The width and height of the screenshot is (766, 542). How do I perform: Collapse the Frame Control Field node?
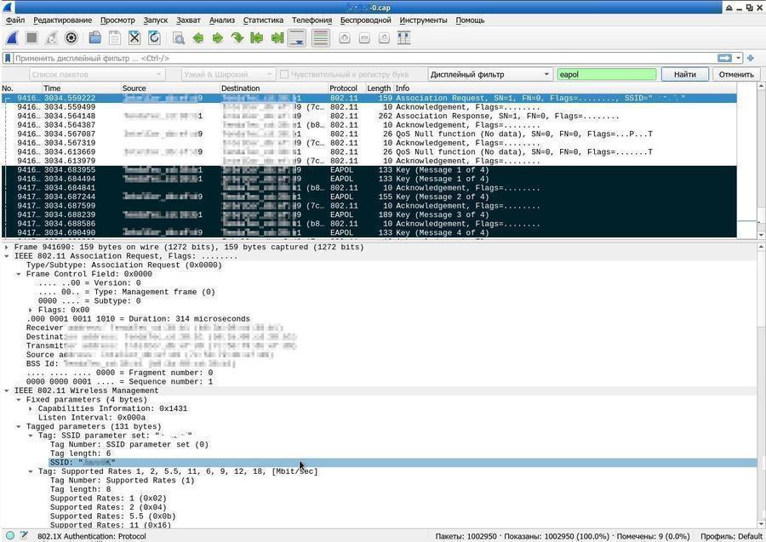click(19, 274)
